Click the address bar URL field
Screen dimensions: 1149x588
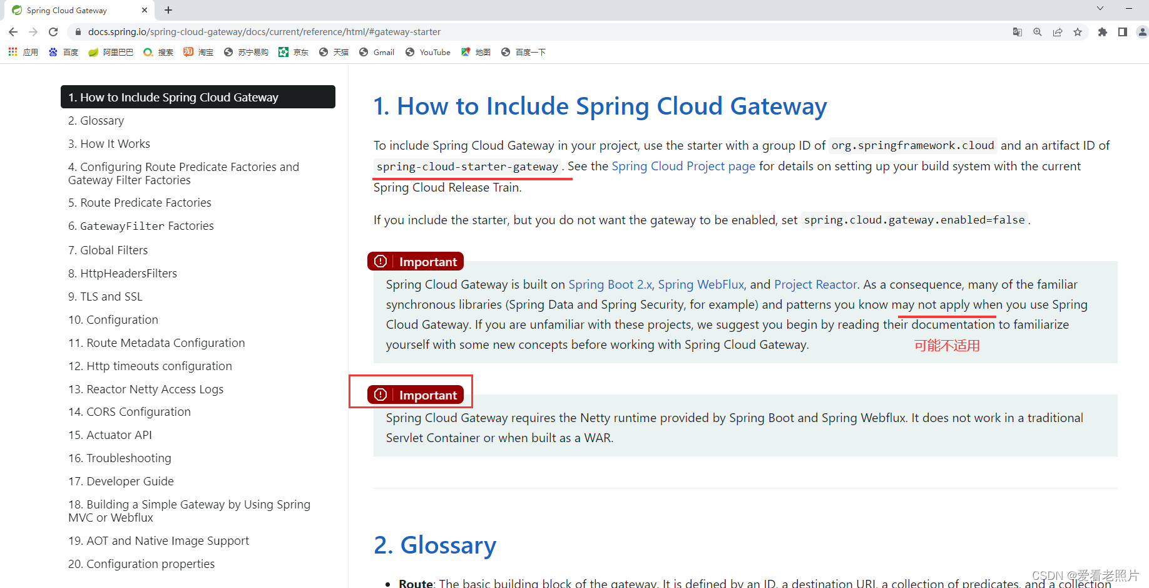(x=538, y=32)
